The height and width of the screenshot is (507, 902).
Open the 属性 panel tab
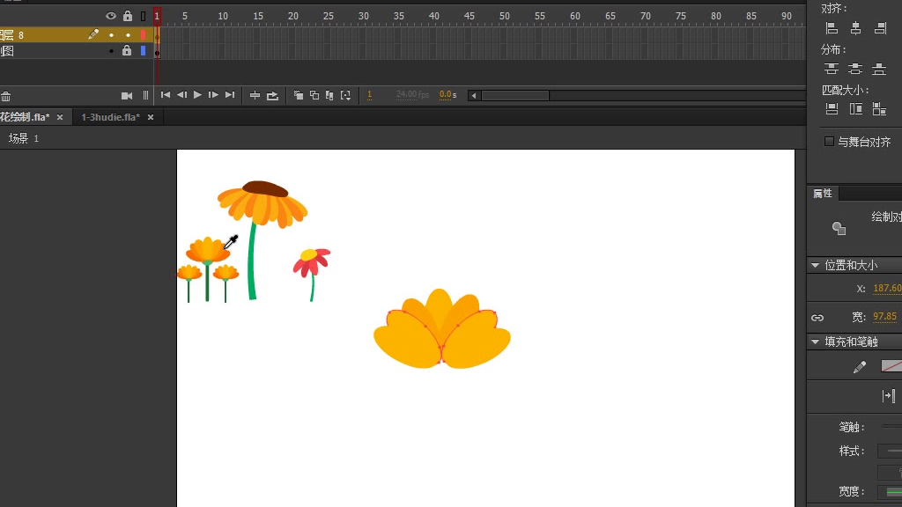click(x=823, y=194)
